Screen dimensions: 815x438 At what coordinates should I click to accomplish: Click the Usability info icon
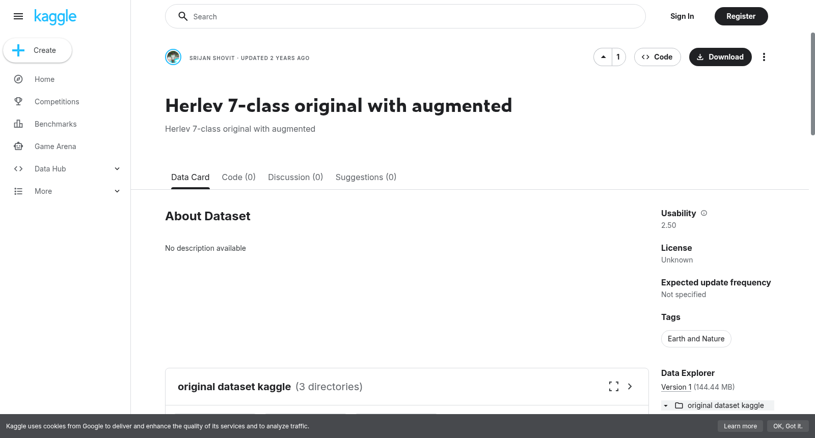point(704,213)
